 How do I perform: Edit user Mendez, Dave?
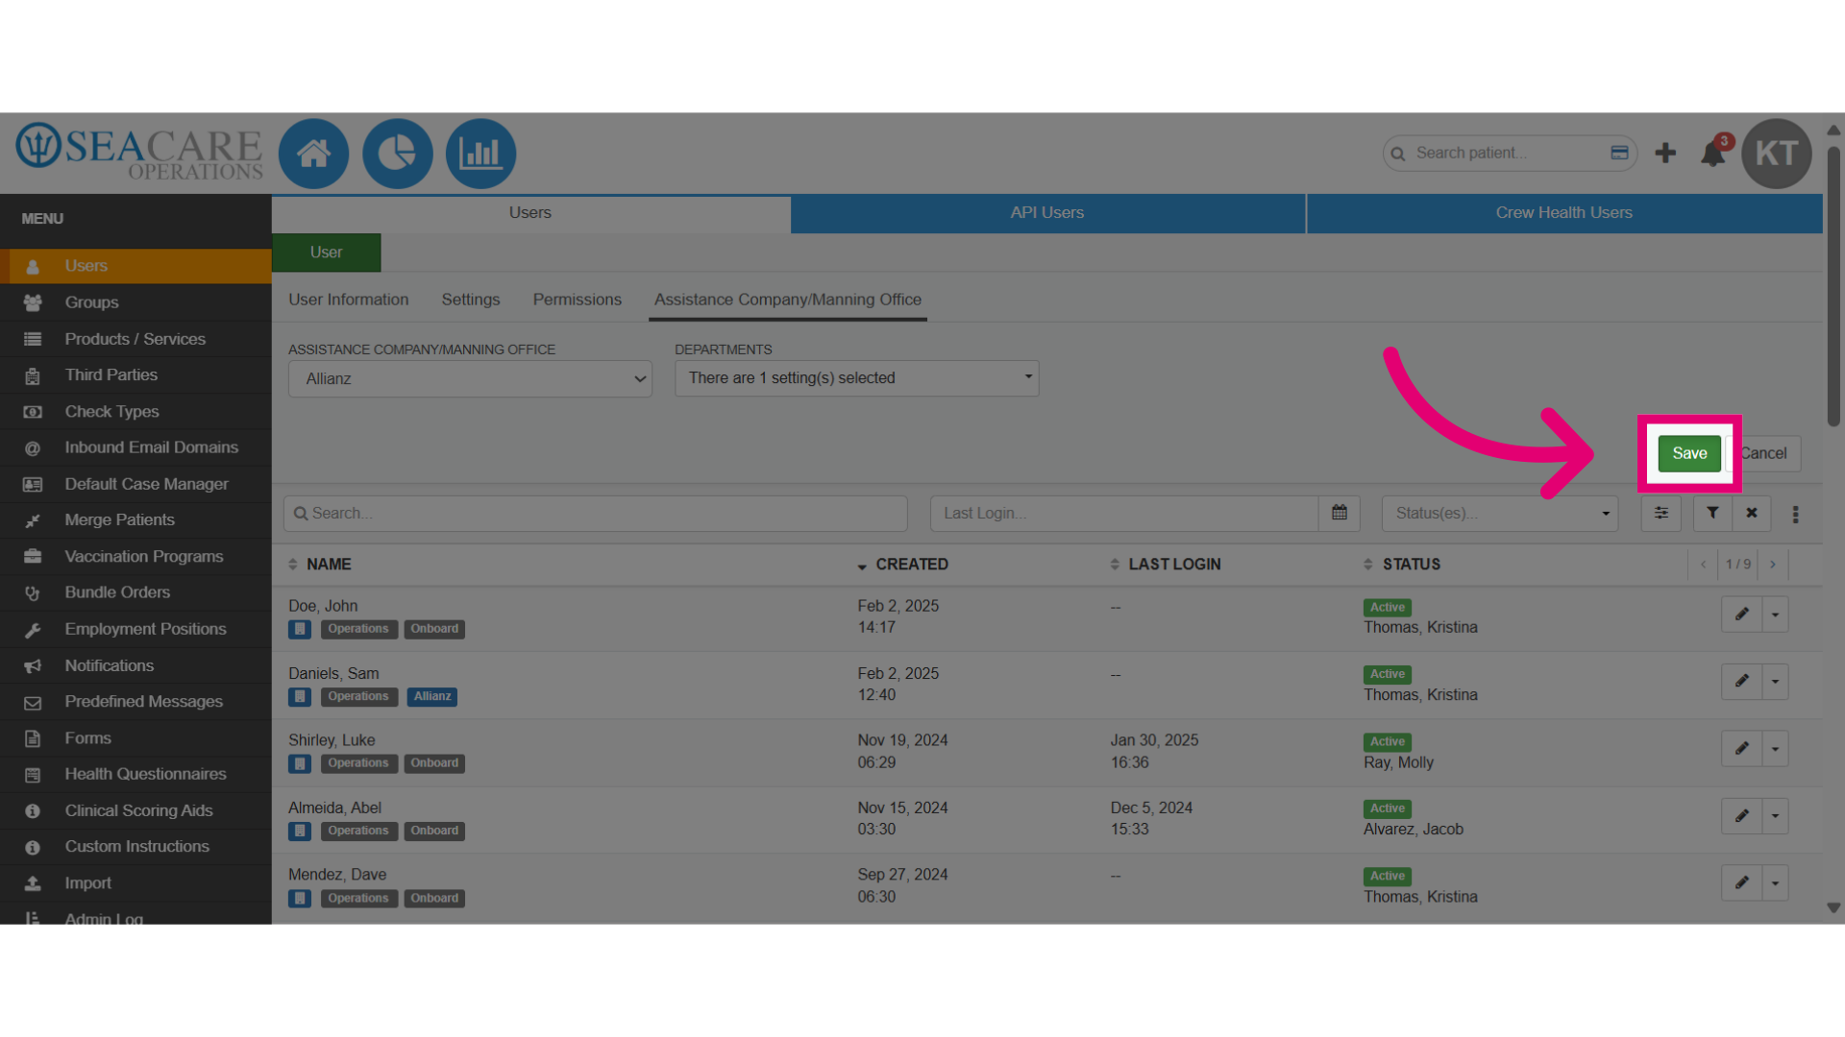tap(1741, 883)
